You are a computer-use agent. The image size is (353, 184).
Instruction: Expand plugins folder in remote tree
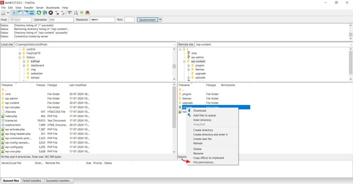point(189,65)
